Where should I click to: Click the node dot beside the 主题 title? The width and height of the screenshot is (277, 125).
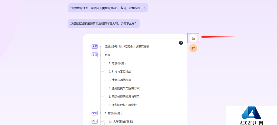point(101,47)
